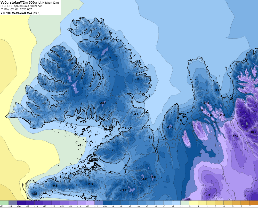Click the legend scale label -18
258x208 pixels.
coord(36,206)
